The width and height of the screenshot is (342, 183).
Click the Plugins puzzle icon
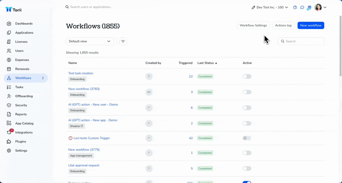[9, 142]
